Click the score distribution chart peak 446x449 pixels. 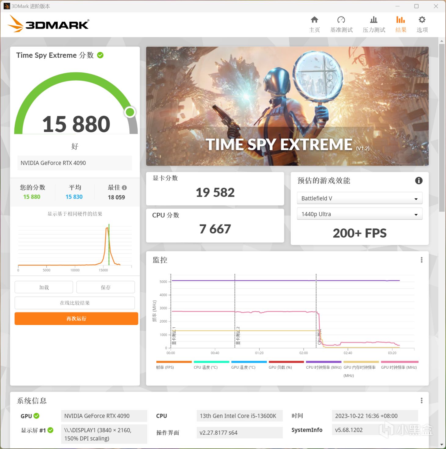point(107,228)
